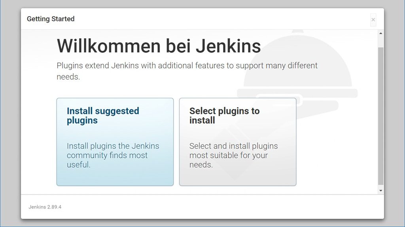The width and height of the screenshot is (405, 227).
Task: Close the Getting Started dialog
Action: pyautogui.click(x=373, y=20)
